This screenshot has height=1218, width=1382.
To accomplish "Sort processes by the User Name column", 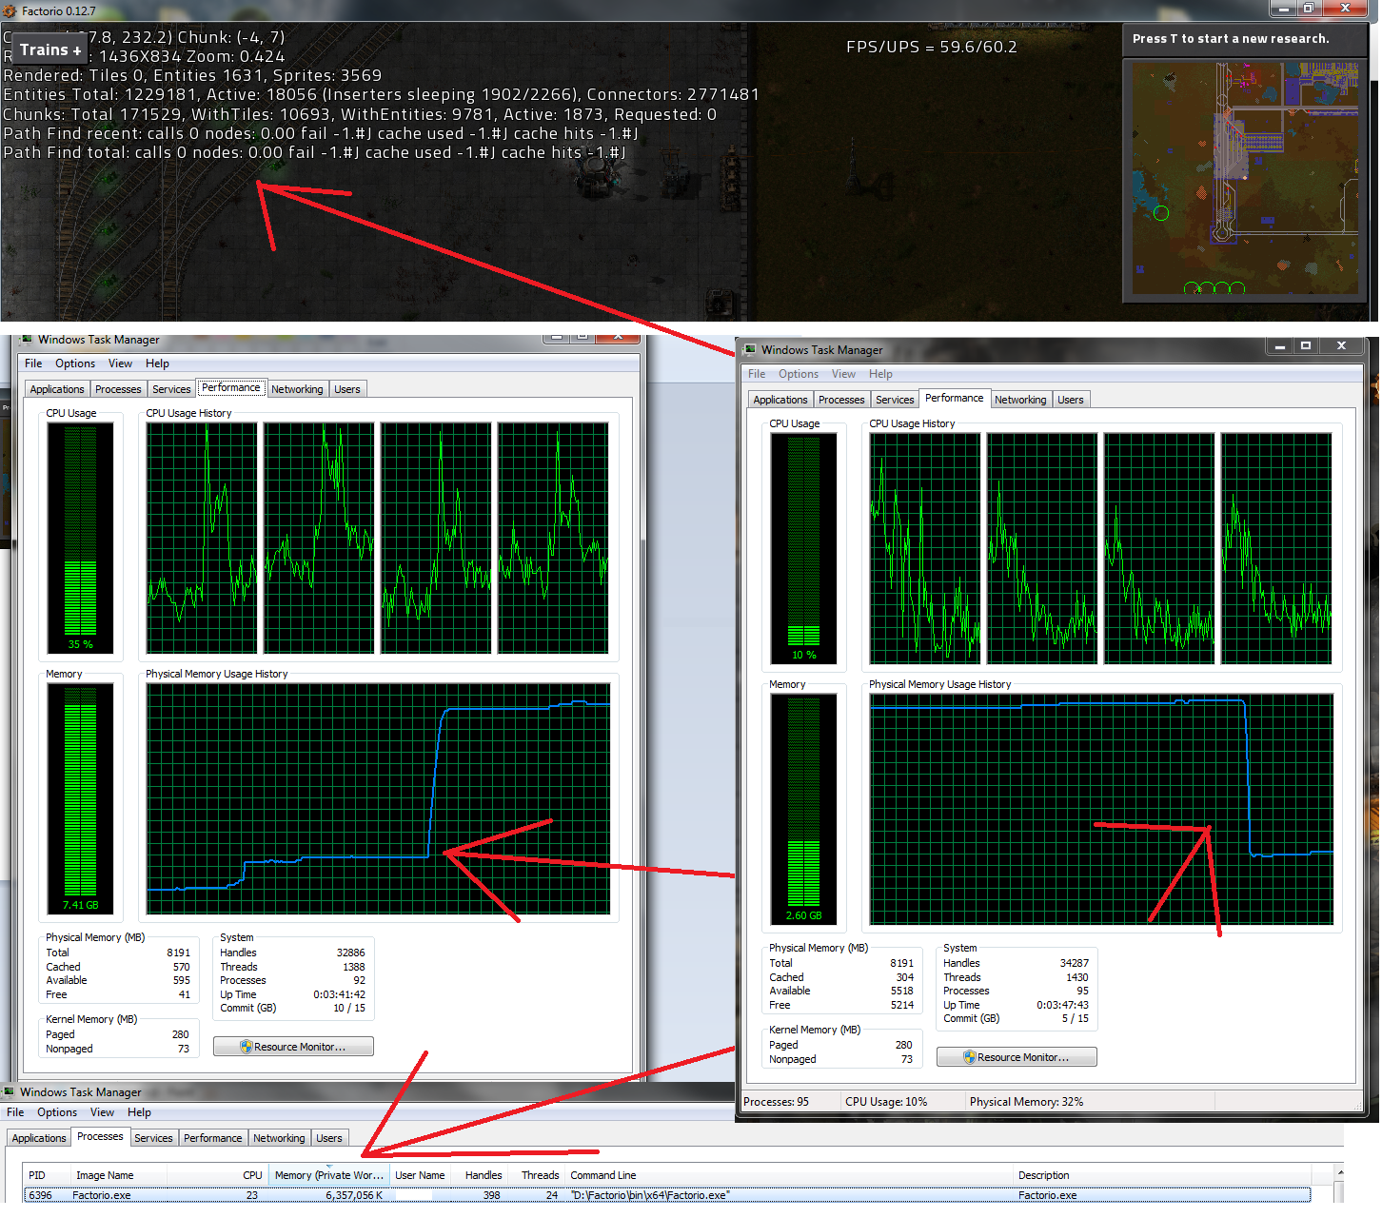I will [x=420, y=1175].
